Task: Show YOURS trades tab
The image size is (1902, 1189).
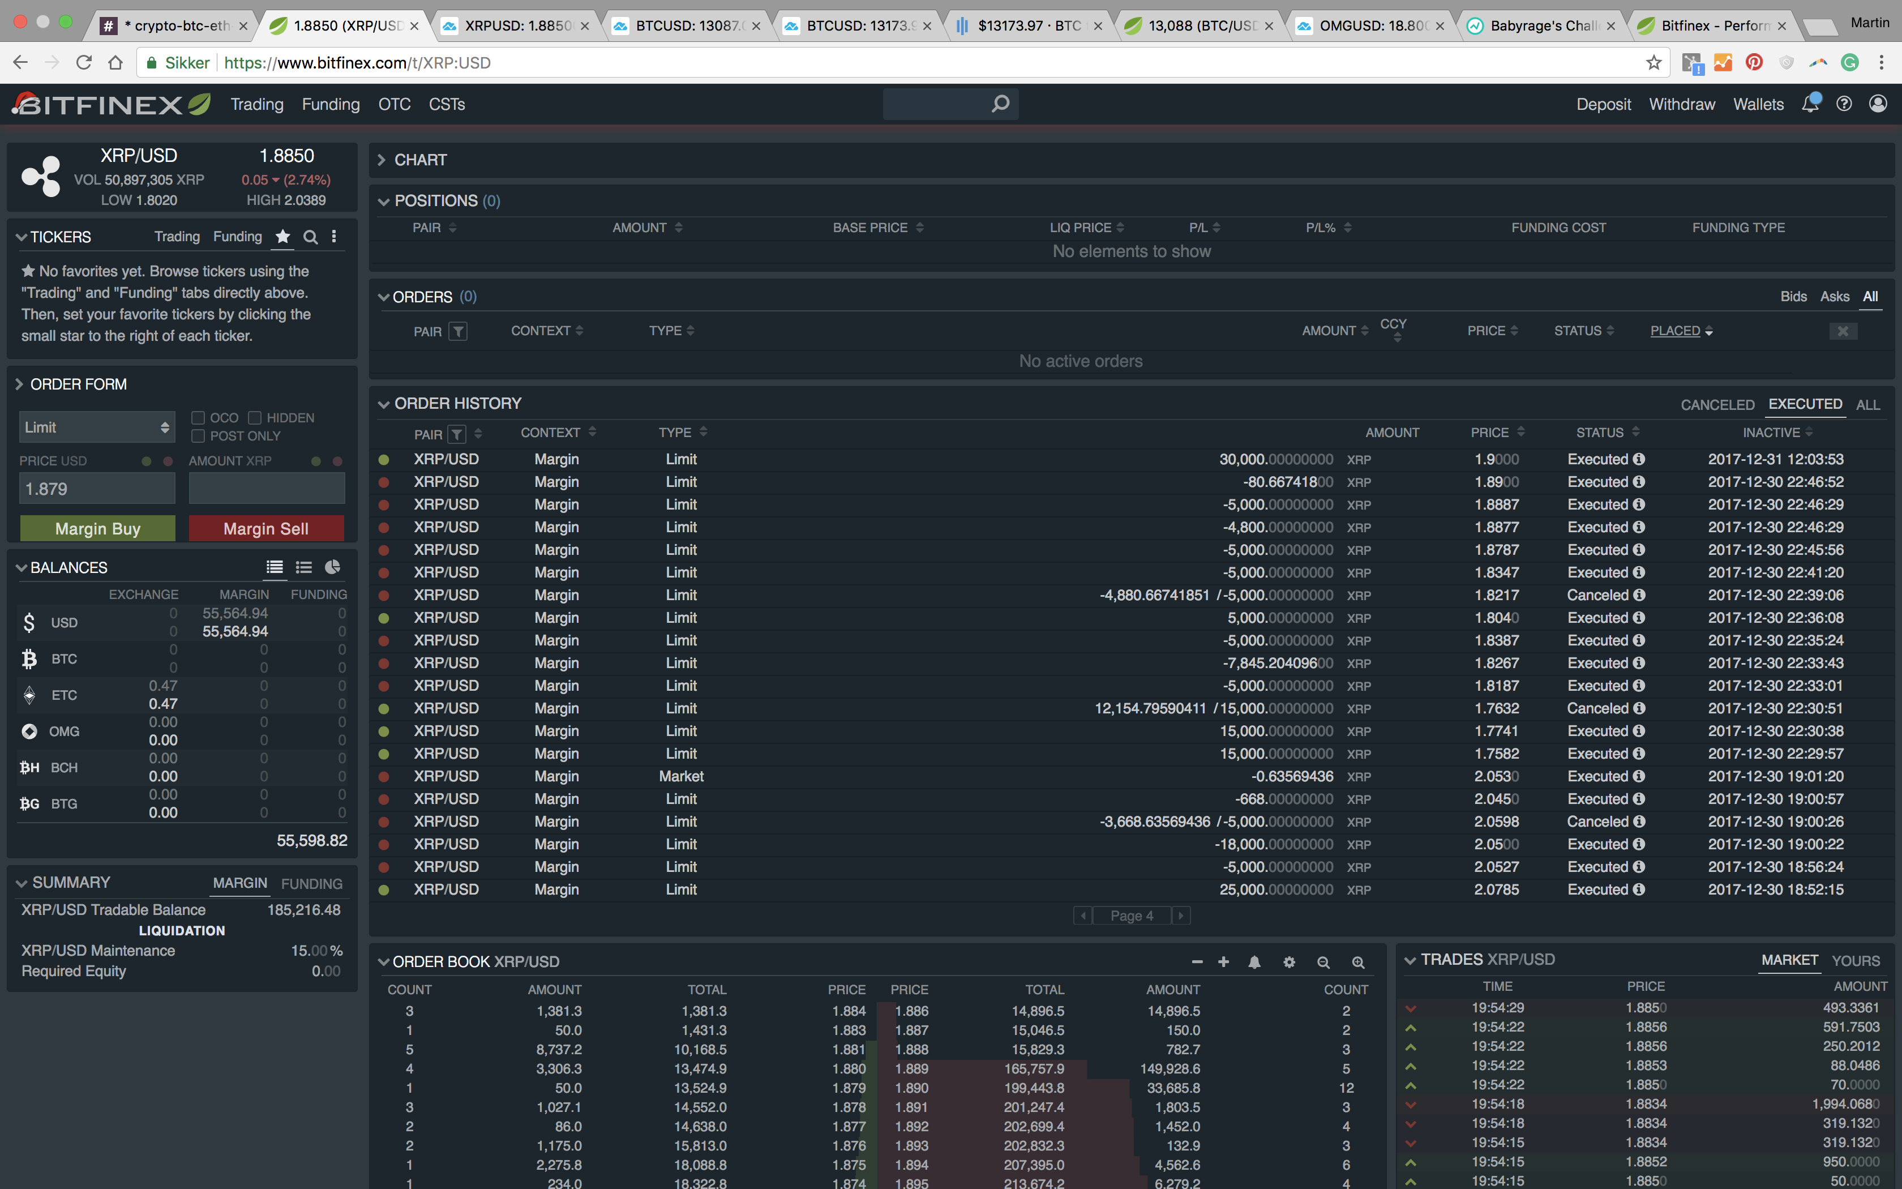Action: pos(1856,961)
